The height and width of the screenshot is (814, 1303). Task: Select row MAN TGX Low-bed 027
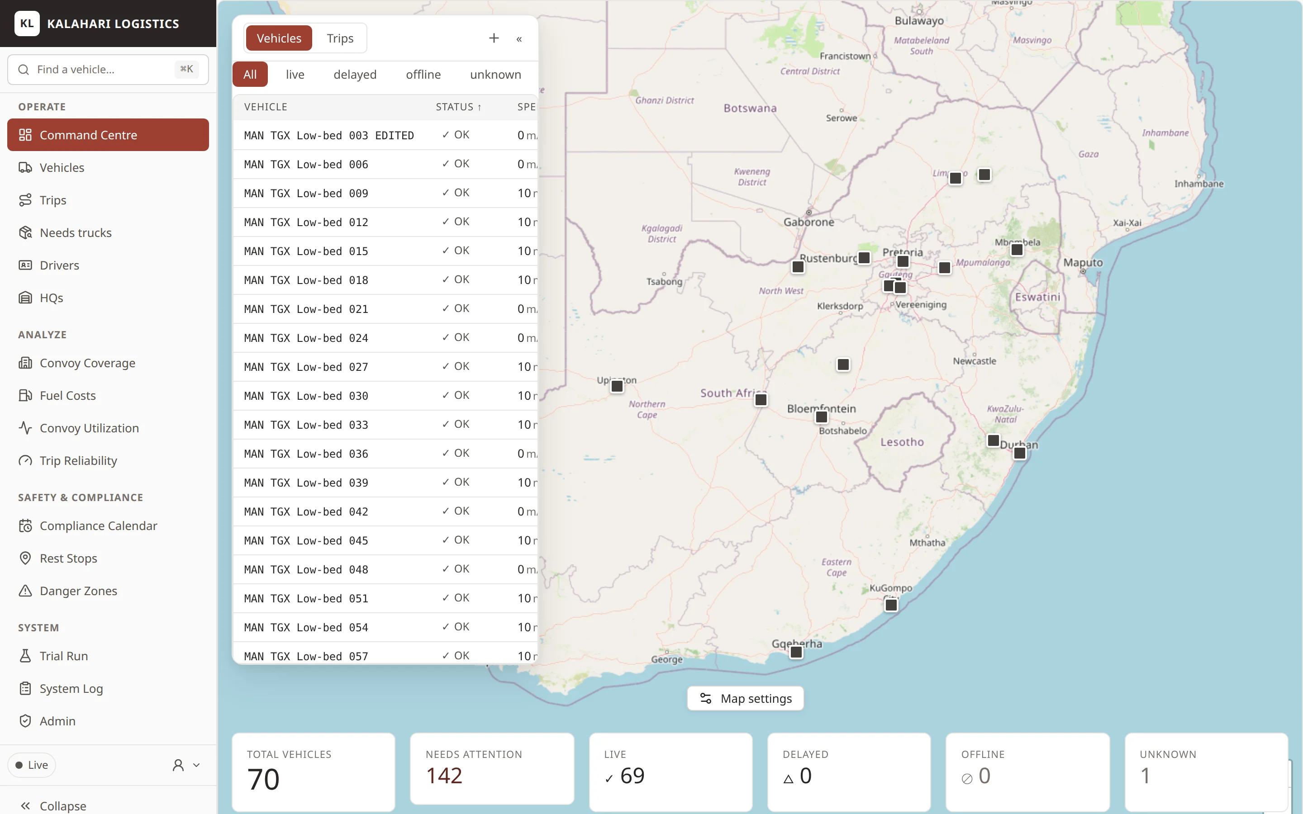[385, 367]
